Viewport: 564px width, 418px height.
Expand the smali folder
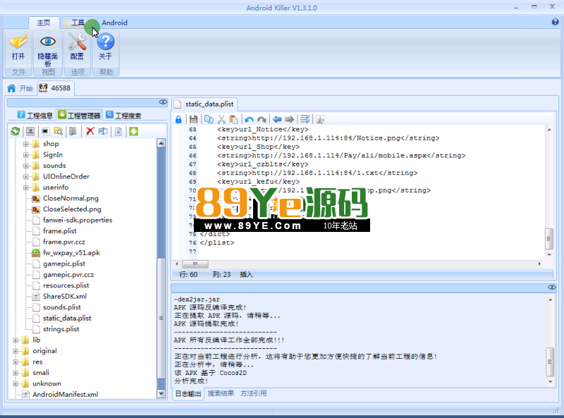pyautogui.click(x=16, y=373)
